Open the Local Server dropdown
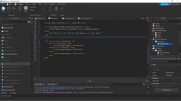The width and height of the screenshot is (181, 101). (35, 7)
